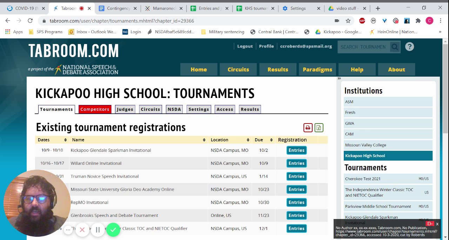Open the school Settings tab
This screenshot has width=449, height=240.
pos(199,110)
